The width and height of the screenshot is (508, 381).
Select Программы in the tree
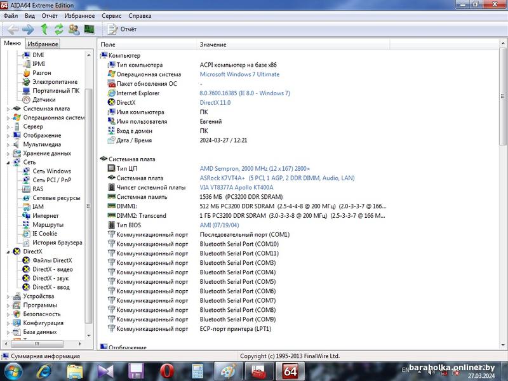[x=40, y=305]
